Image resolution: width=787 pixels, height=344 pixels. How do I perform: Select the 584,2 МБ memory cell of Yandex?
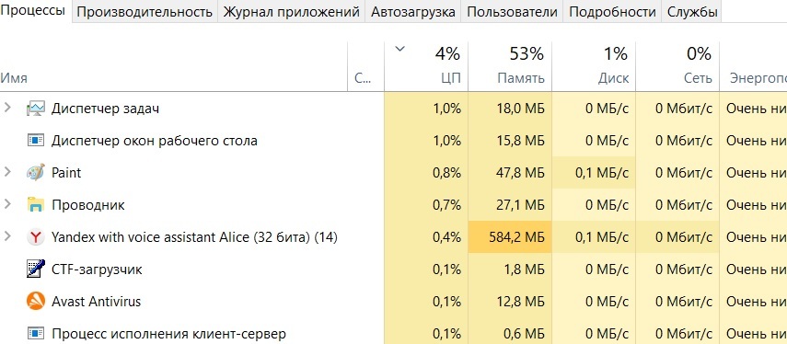point(510,236)
